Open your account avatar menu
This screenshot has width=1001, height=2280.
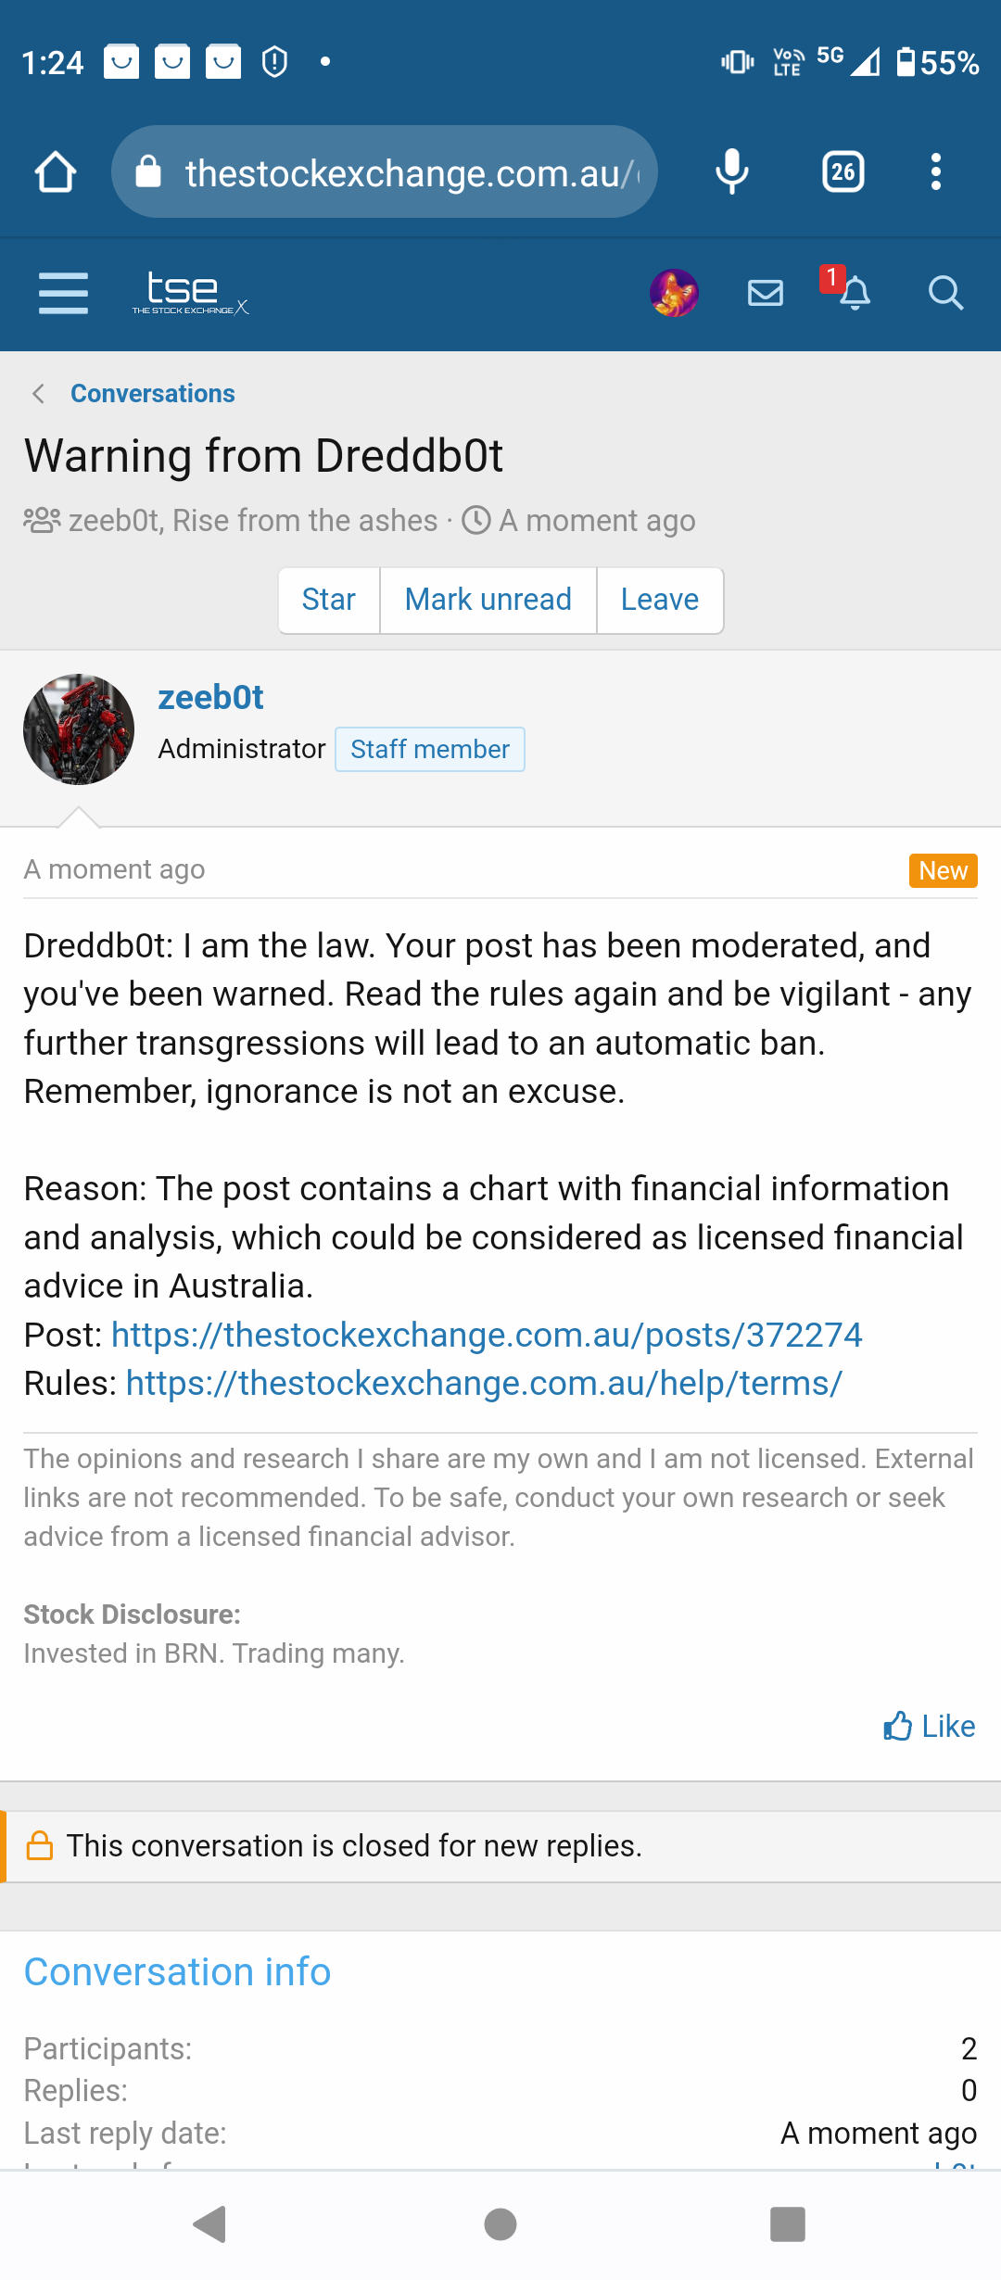(x=674, y=294)
